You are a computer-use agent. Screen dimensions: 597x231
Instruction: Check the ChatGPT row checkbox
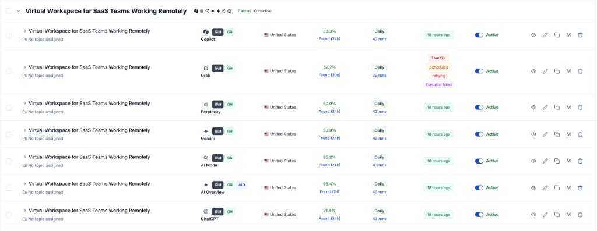tap(9, 215)
